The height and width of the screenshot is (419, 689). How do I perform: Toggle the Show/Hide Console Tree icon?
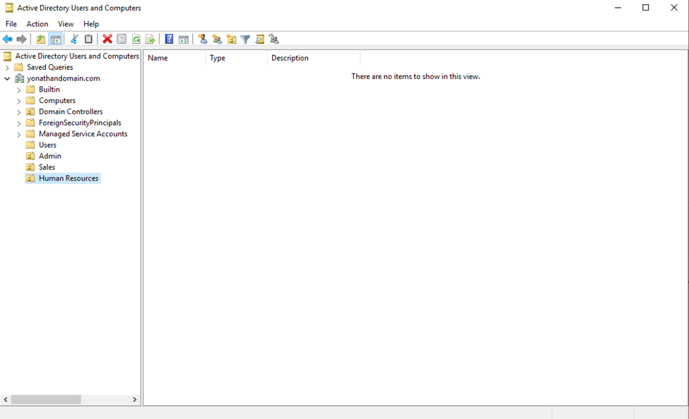[55, 39]
